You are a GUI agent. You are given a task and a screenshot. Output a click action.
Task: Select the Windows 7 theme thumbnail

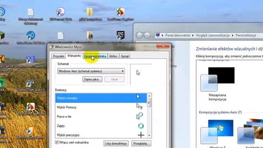point(217,132)
